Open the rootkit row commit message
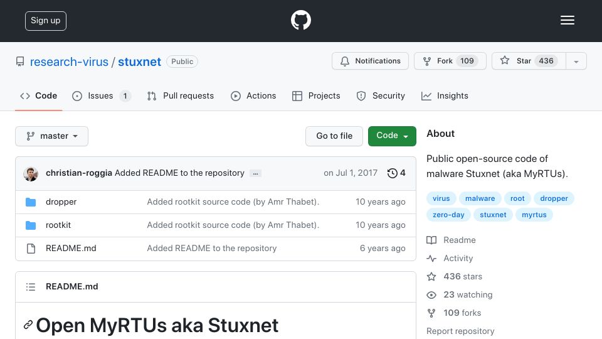This screenshot has width=602, height=339. (x=233, y=225)
